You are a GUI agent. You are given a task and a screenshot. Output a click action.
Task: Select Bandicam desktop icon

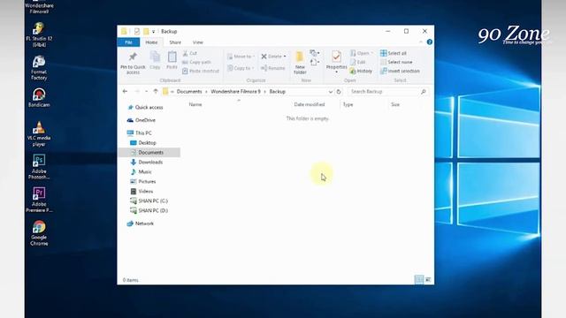pyautogui.click(x=39, y=98)
